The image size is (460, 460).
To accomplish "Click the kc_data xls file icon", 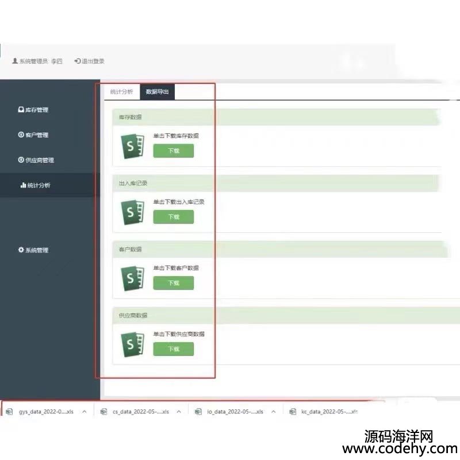I will point(293,412).
